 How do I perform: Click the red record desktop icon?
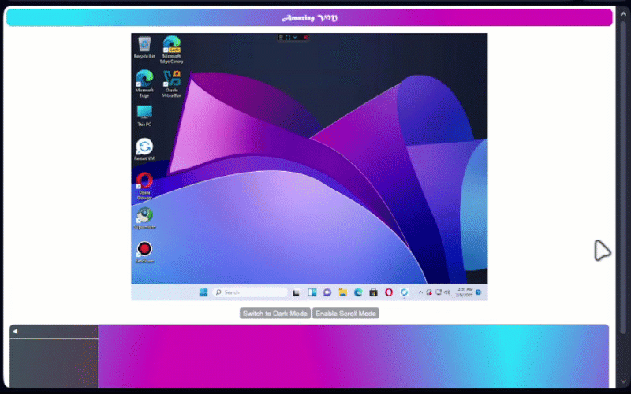tap(144, 250)
